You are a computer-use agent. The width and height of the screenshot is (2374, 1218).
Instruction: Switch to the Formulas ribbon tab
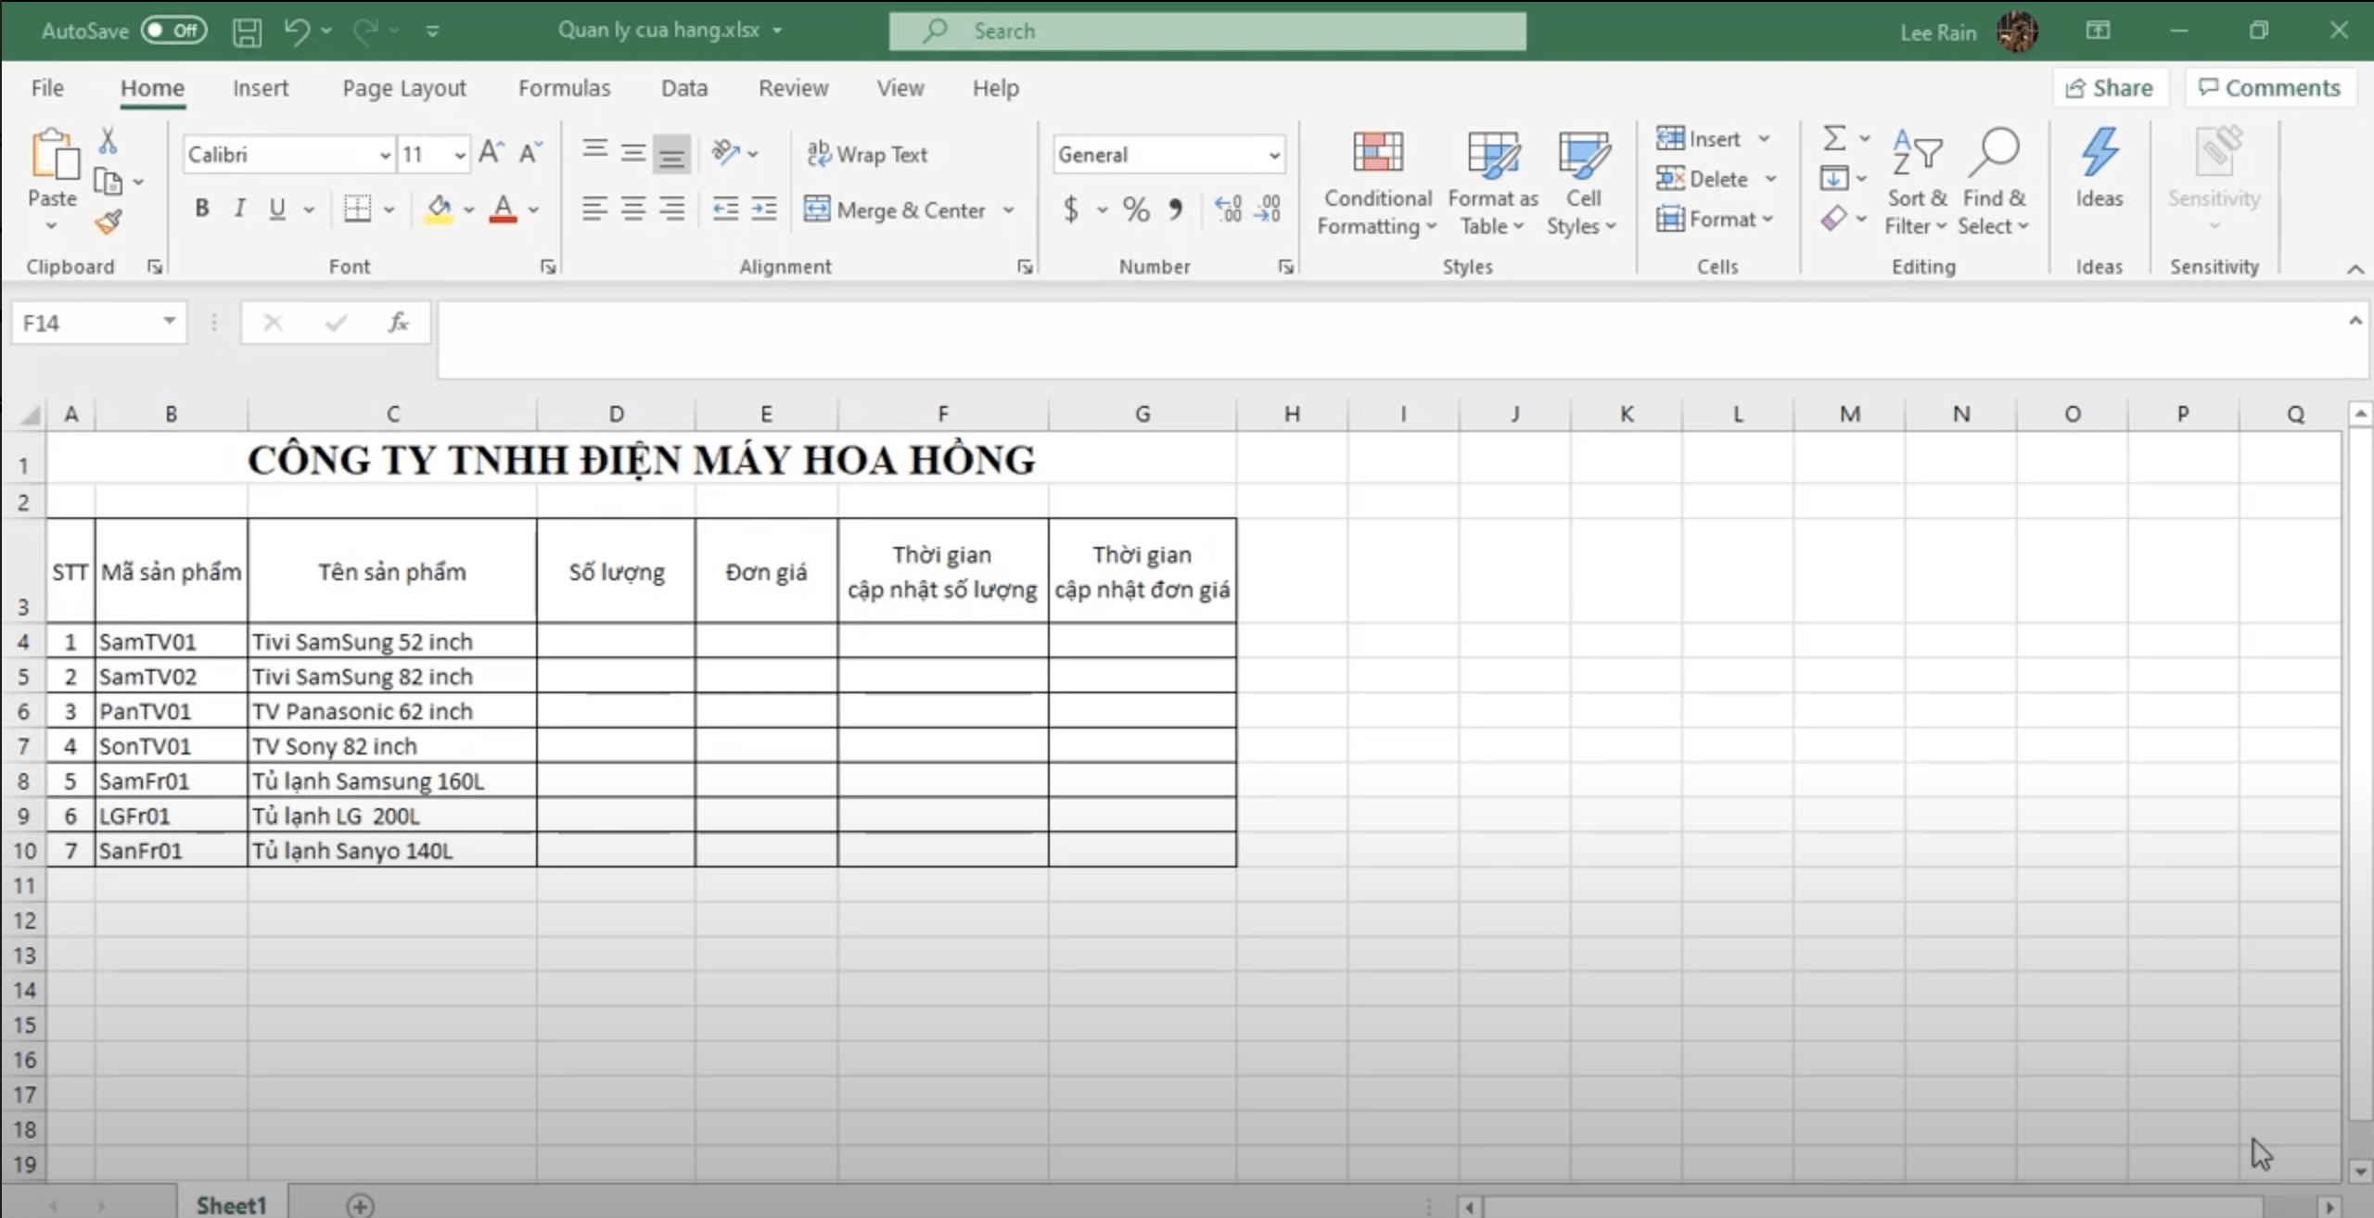[x=566, y=87]
